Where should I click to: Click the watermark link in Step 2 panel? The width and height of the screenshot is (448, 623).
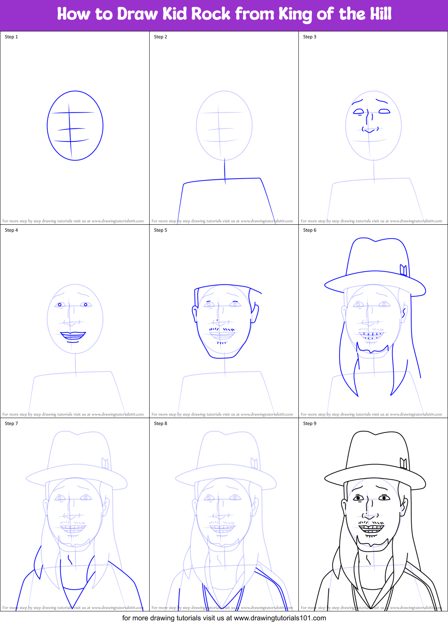click(222, 221)
